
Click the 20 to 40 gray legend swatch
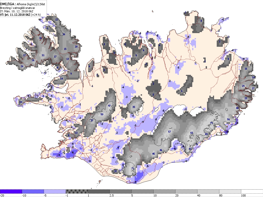pyautogui.click(x=186, y=191)
